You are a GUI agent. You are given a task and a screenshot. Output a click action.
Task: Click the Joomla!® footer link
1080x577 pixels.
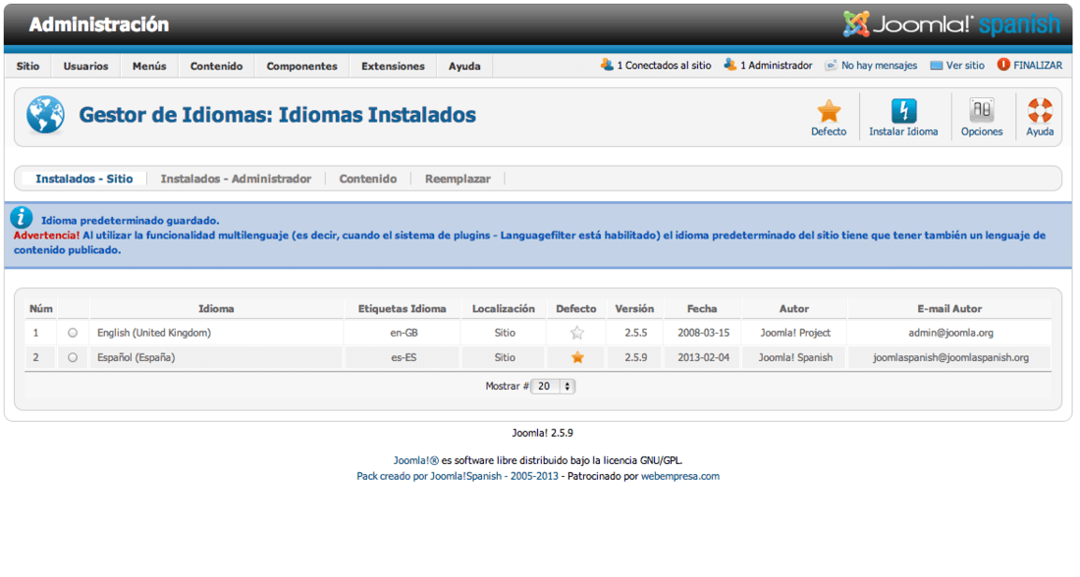point(416,460)
